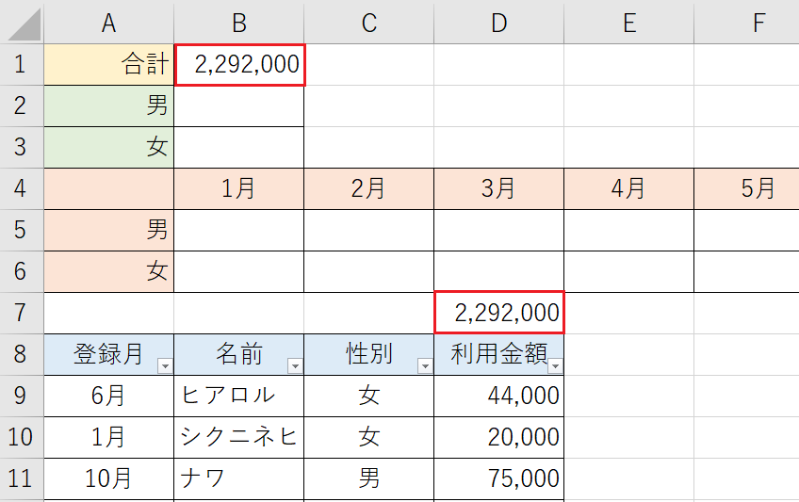The image size is (799, 502).
Task: Click the 1月 header cell in row 4
Action: click(x=239, y=188)
